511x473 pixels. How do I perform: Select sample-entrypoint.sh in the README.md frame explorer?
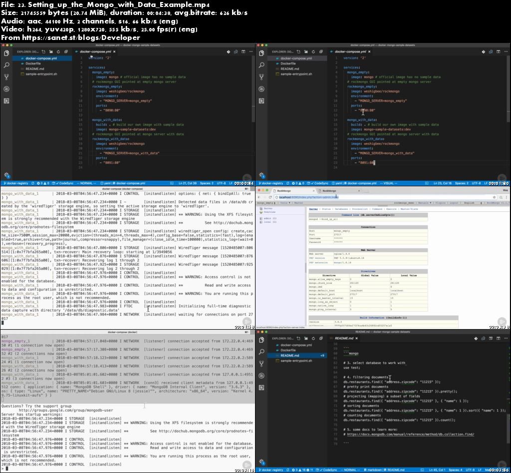(297, 361)
